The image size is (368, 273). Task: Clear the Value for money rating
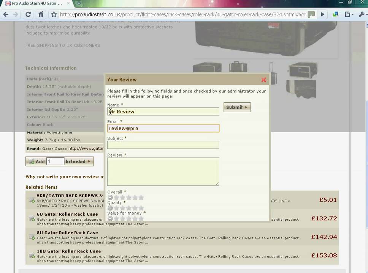point(110,218)
